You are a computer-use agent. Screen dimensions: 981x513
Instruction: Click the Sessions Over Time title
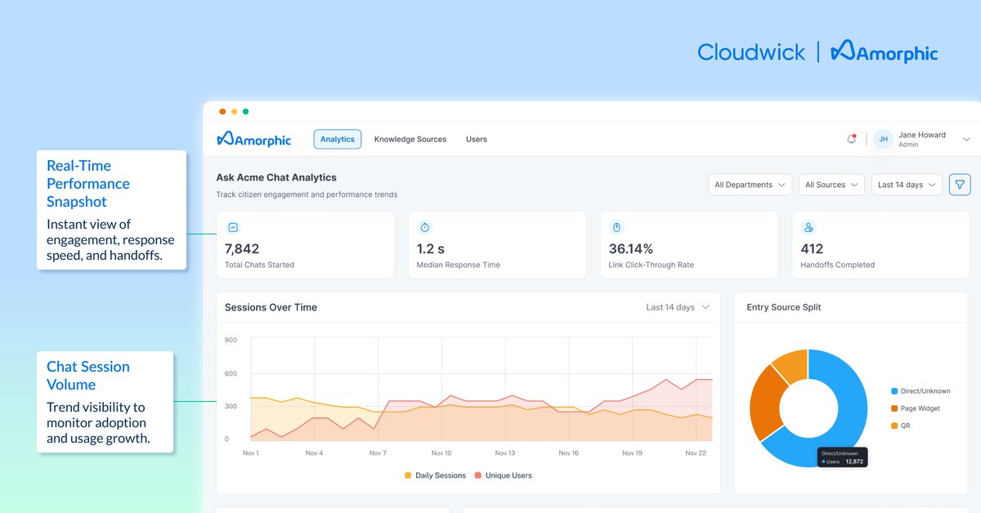pos(271,307)
